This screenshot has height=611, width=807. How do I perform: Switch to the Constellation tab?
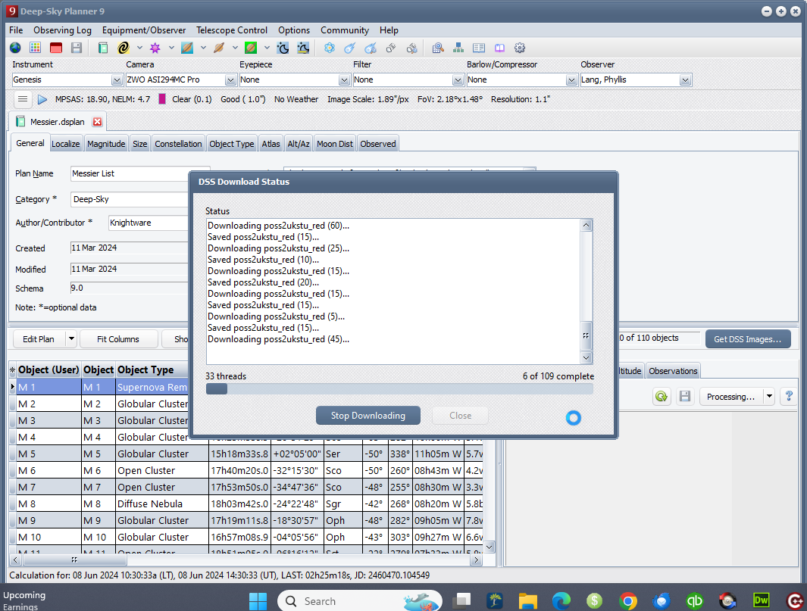pyautogui.click(x=178, y=144)
